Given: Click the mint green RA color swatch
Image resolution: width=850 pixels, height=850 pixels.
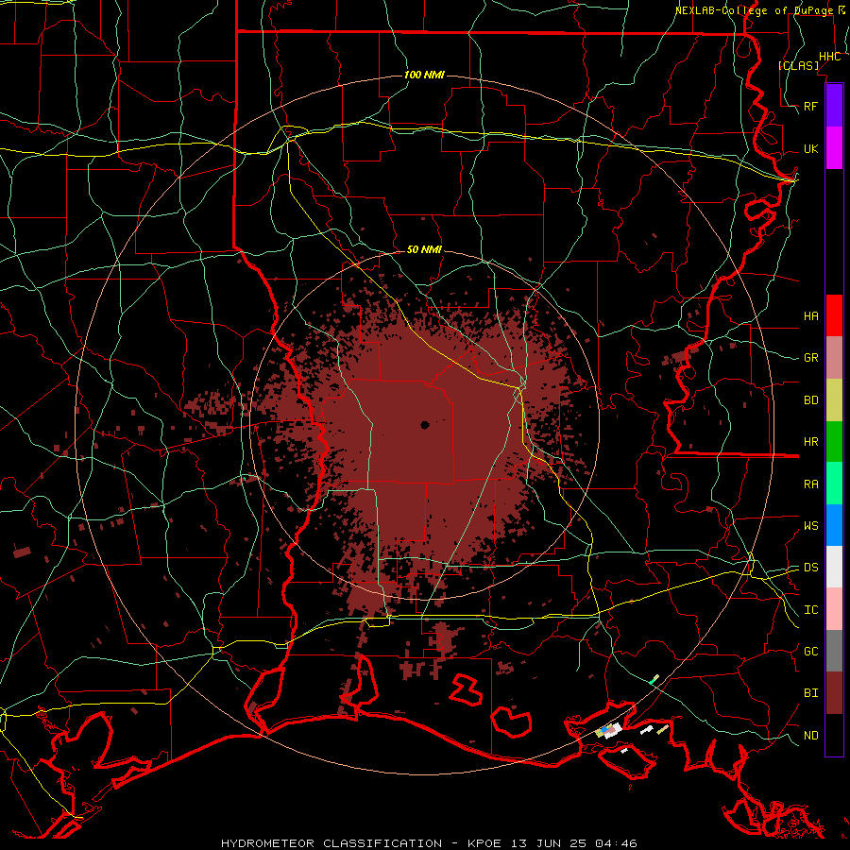Looking at the screenshot, I should click(834, 484).
